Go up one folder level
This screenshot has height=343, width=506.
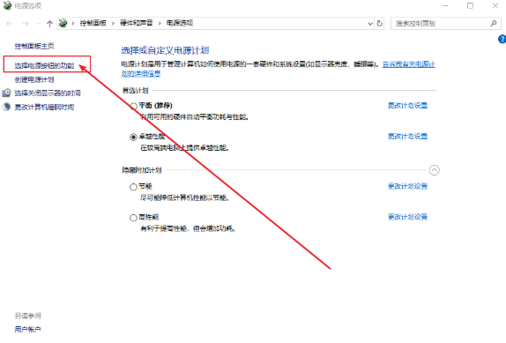pyautogui.click(x=49, y=24)
